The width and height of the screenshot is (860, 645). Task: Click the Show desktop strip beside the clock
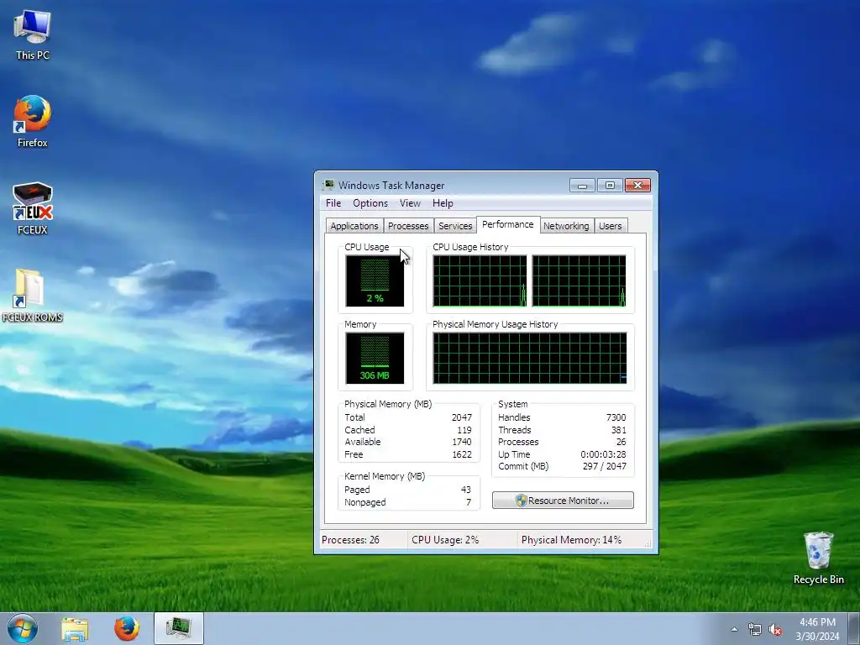854,628
